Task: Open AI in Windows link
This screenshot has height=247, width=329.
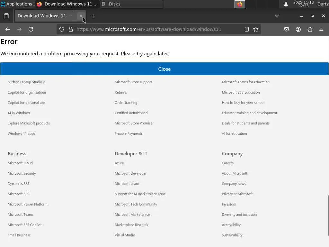Action: coord(19,113)
